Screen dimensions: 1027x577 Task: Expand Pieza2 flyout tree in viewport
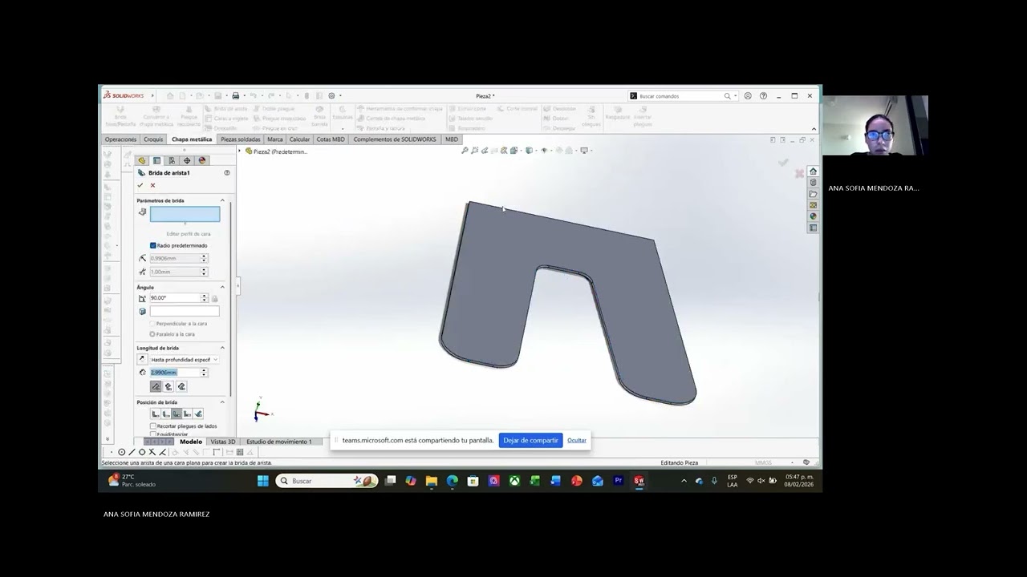coord(241,151)
